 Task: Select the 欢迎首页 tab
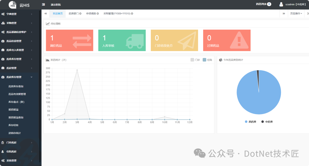coord(58,13)
